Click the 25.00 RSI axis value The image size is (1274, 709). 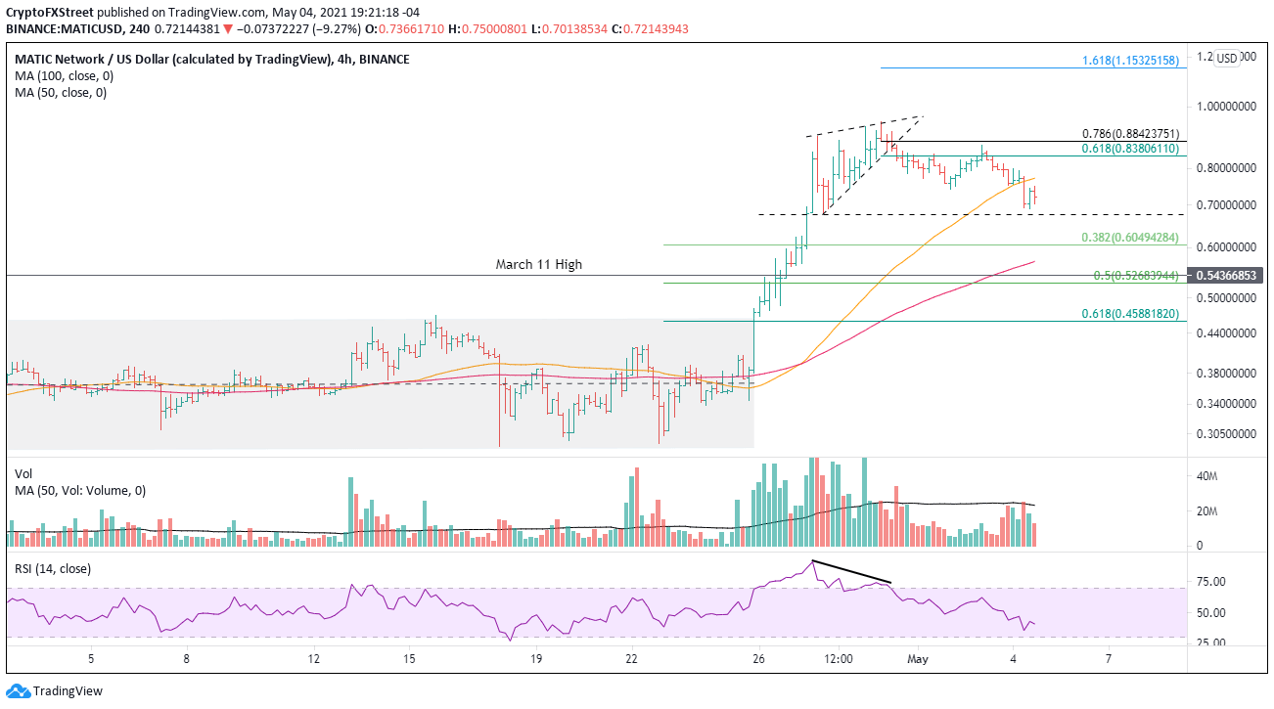[x=1210, y=643]
